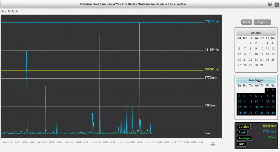Image resolution: width=280 pixels, height=152 pixels.
Task: Click the 10000/min caution value in legend
Action: (x=269, y=126)
